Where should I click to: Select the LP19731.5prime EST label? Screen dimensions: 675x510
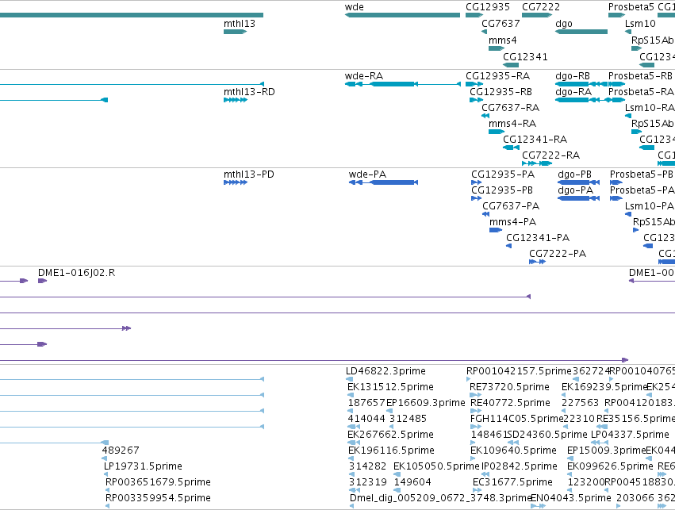point(143,466)
